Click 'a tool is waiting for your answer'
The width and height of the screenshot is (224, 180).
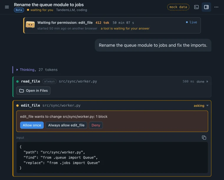coord(125,28)
